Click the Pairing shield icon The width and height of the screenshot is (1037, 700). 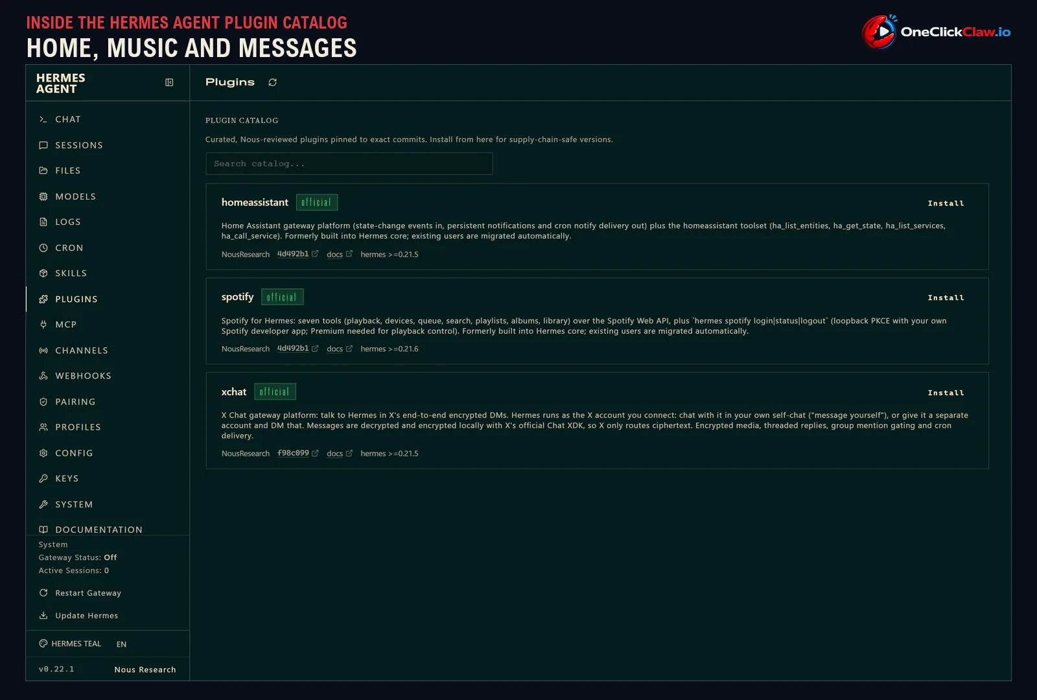tap(43, 402)
